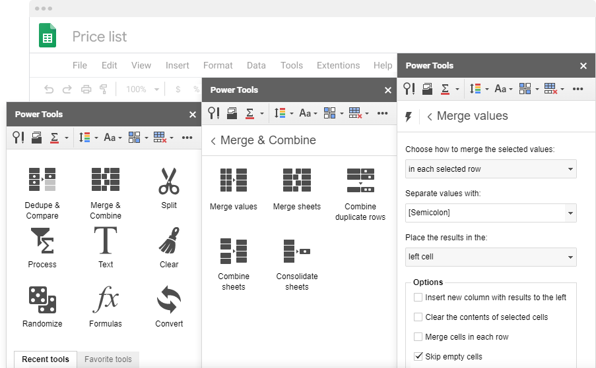Click the Undo arrow in the toolbar
Screen dimensions: 596x368
(49, 90)
